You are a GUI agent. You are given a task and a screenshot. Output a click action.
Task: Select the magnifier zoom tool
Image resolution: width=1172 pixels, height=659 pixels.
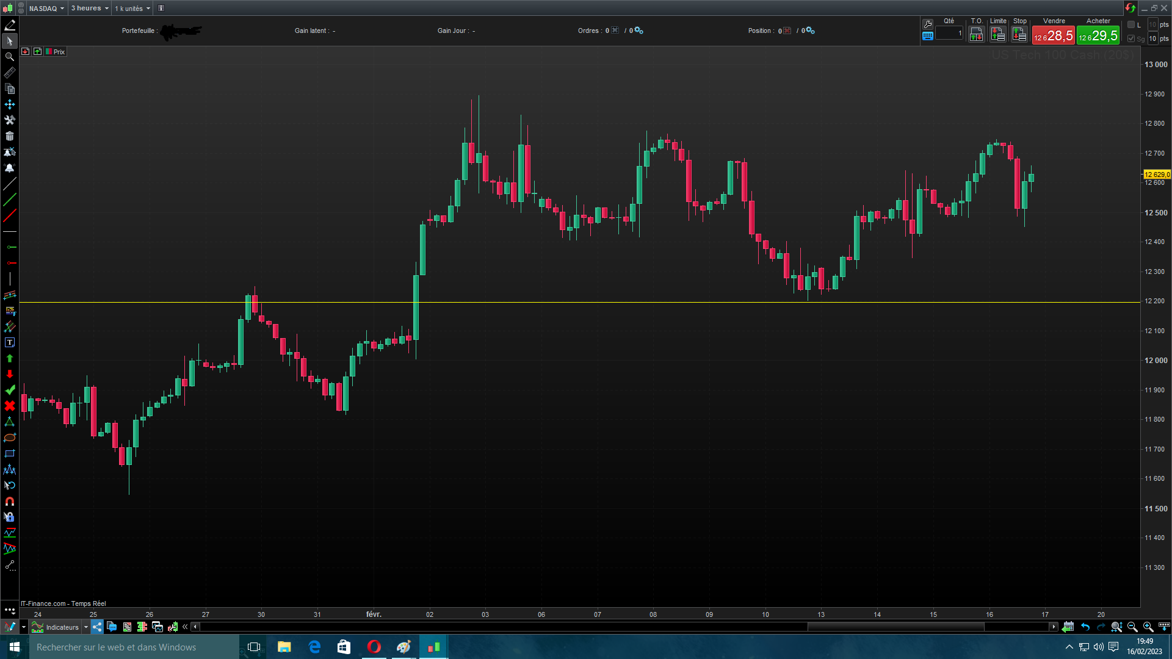click(x=9, y=57)
